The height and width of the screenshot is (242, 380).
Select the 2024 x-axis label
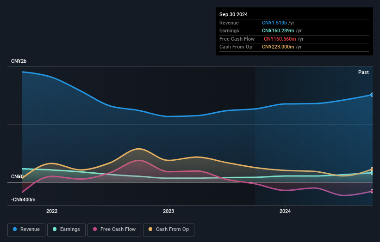[x=285, y=211]
